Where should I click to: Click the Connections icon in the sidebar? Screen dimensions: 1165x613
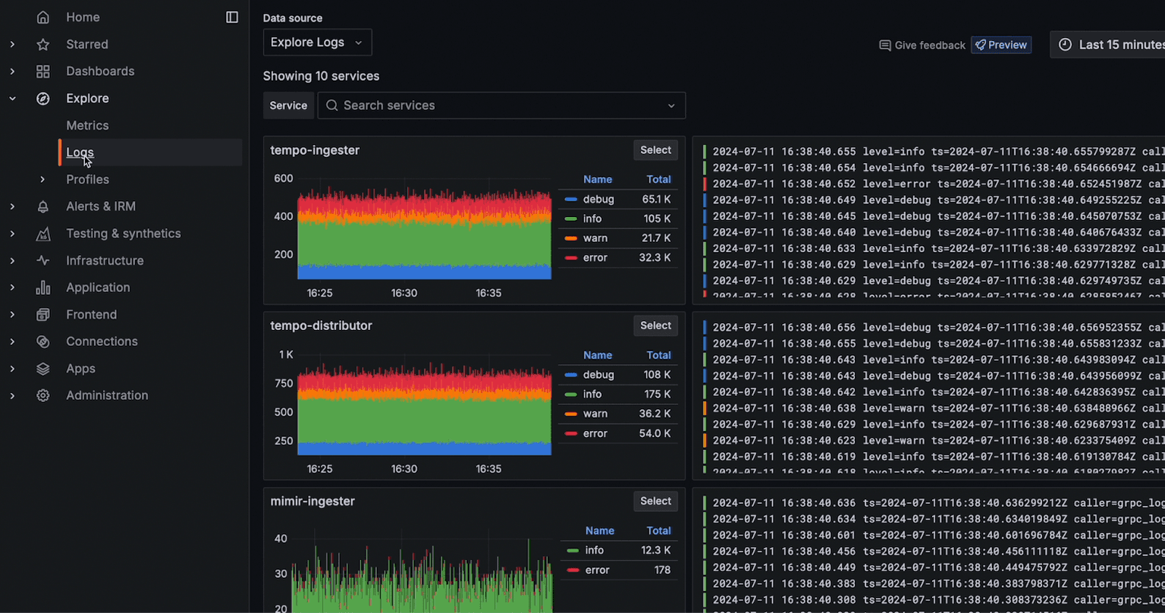tap(42, 341)
